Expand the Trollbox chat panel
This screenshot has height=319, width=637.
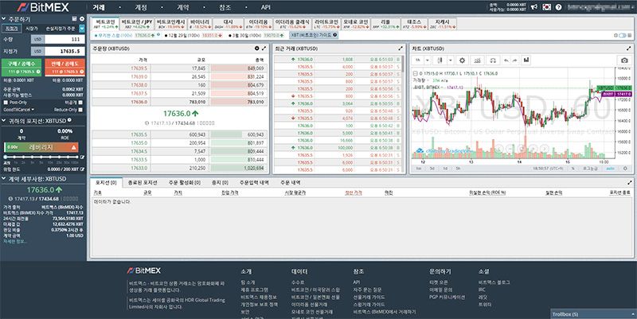(593, 314)
